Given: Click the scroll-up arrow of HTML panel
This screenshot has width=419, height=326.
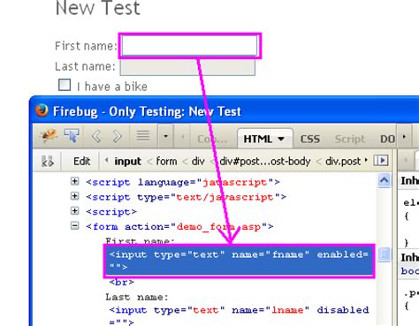Looking at the screenshot, I should 384,180.
